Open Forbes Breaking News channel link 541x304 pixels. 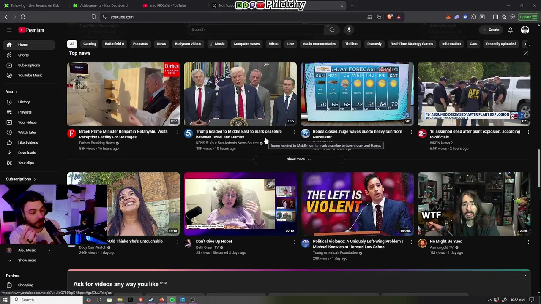click(97, 143)
